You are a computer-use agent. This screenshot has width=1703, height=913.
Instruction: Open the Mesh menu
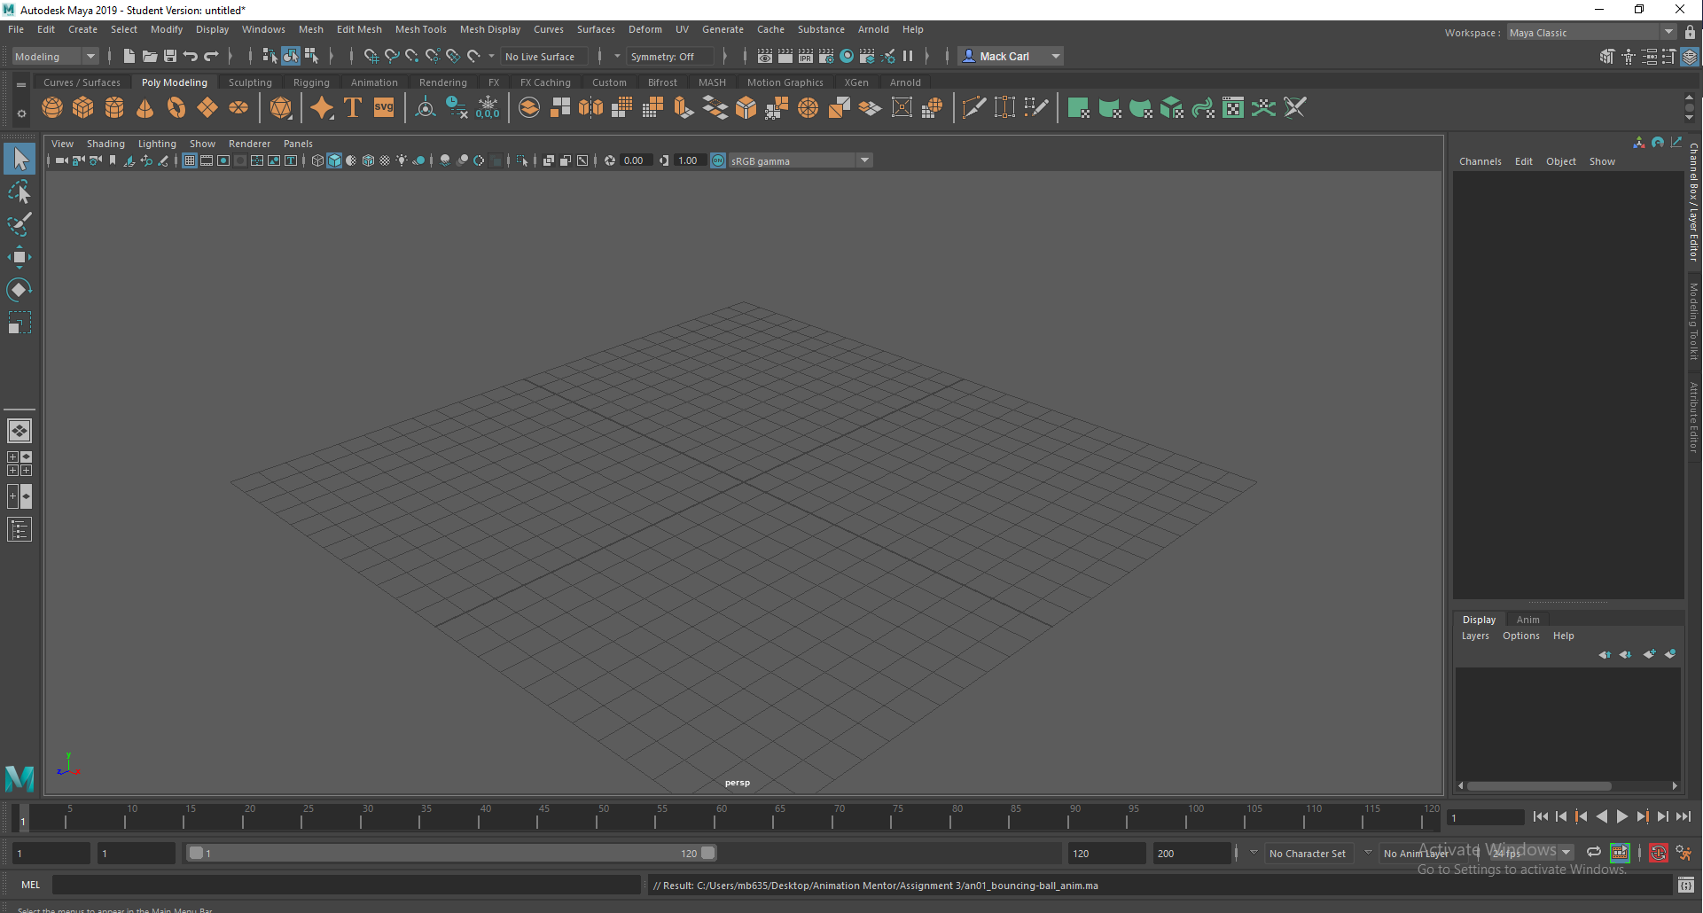(x=311, y=29)
